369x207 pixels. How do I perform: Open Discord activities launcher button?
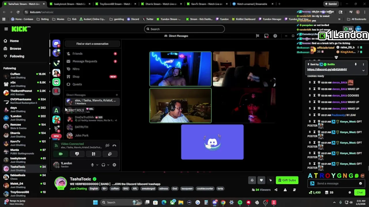point(93,154)
